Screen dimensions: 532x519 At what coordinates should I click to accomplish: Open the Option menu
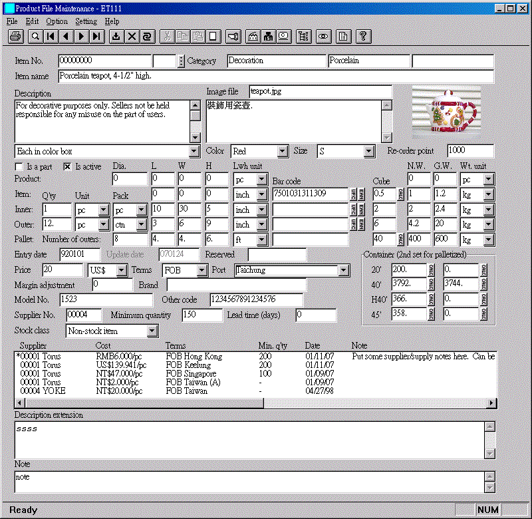57,21
